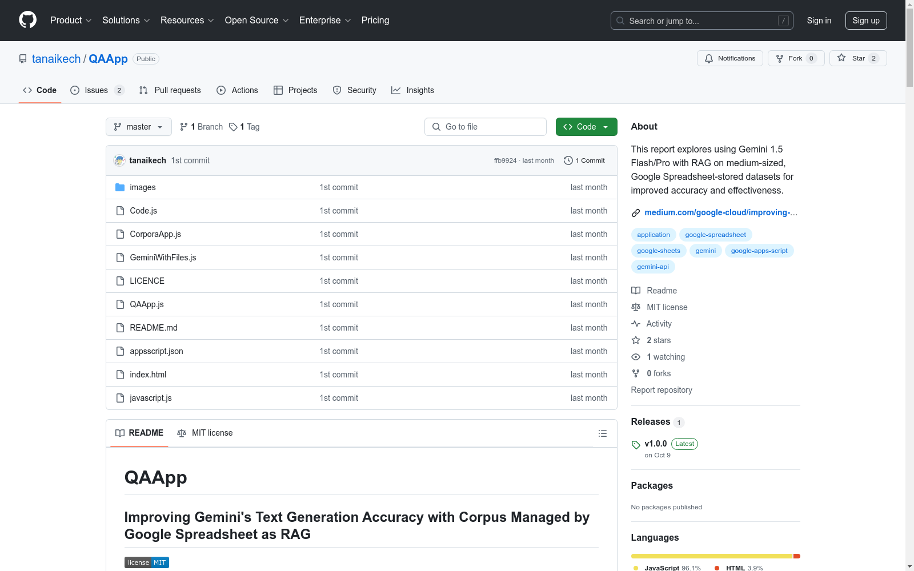
Task: Open the green Code dropdown button
Action: tap(586, 127)
